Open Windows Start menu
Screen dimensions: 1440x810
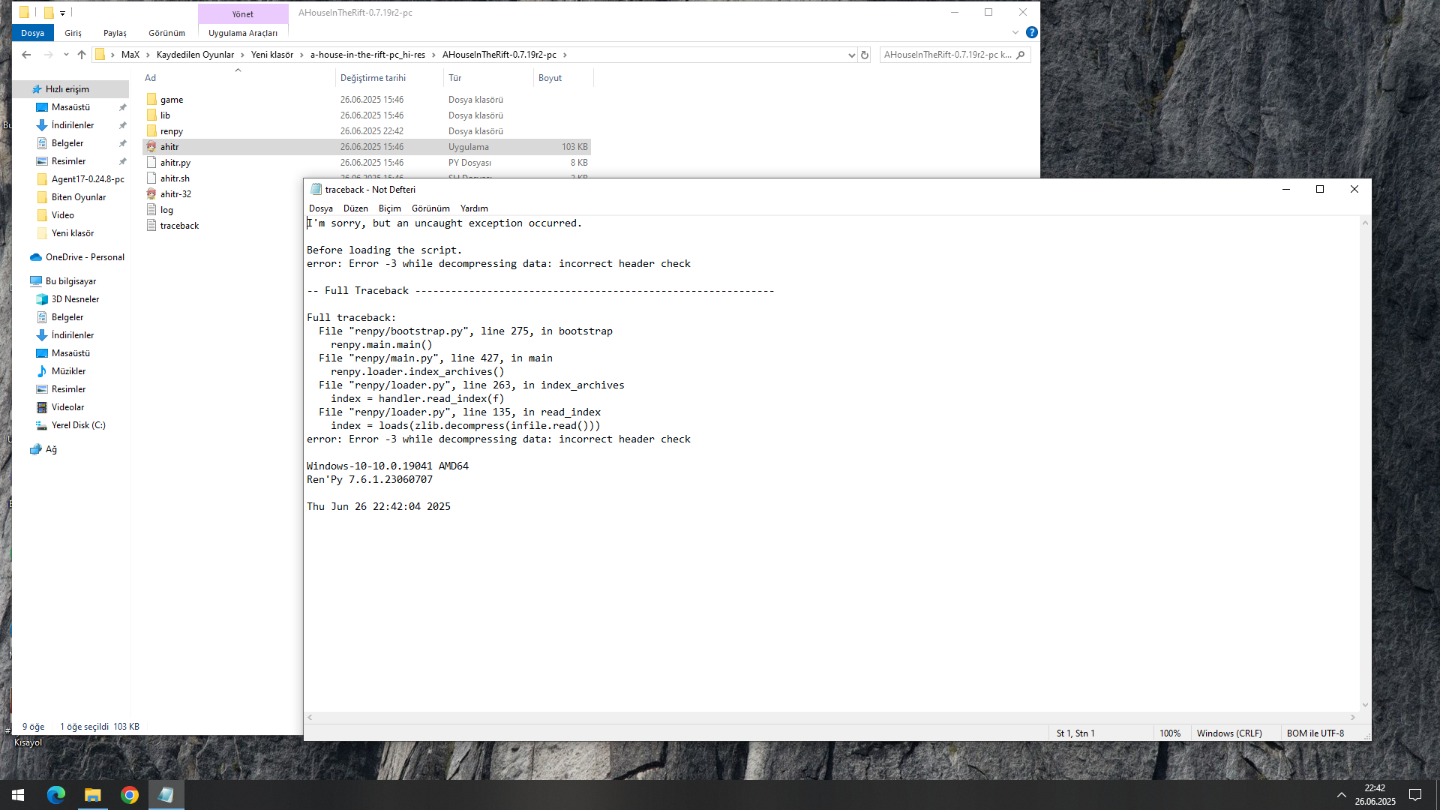coord(18,795)
